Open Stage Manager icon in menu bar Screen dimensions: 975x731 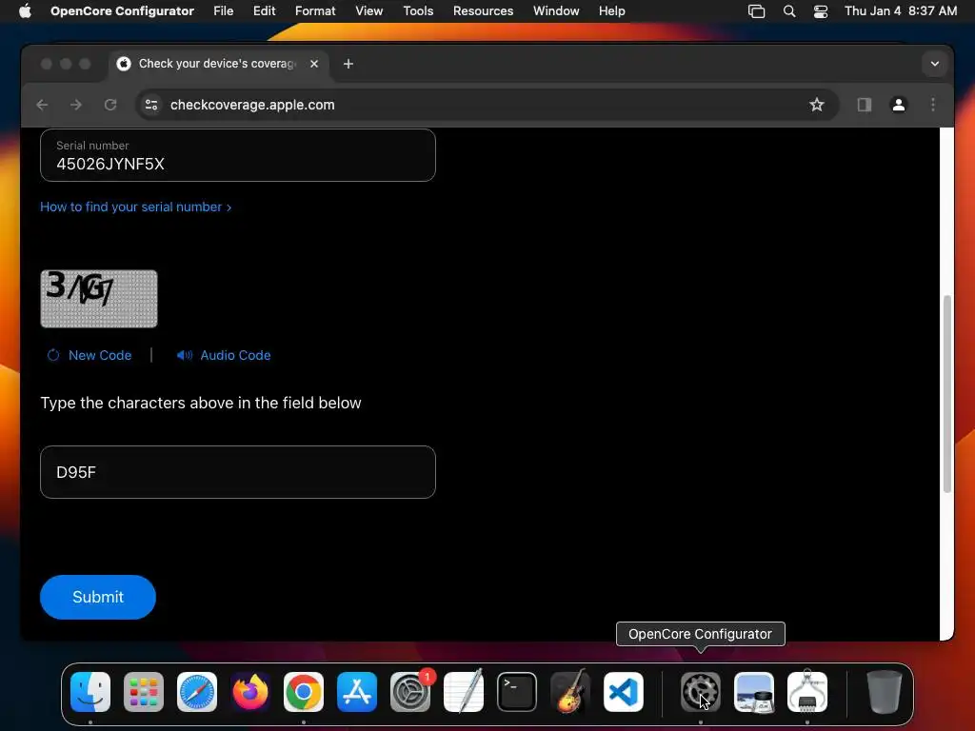tap(756, 11)
